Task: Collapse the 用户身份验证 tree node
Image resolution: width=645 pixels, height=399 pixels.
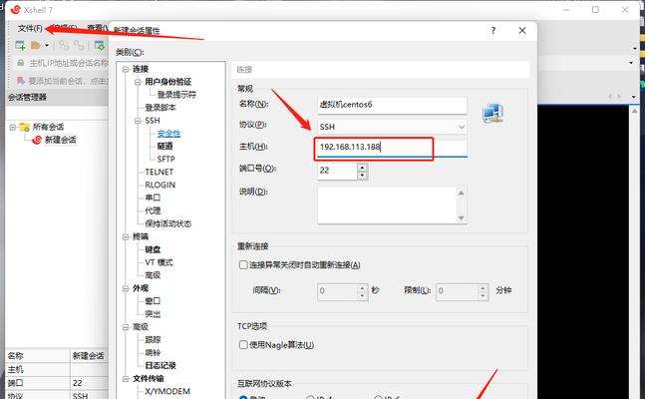Action: [x=138, y=82]
